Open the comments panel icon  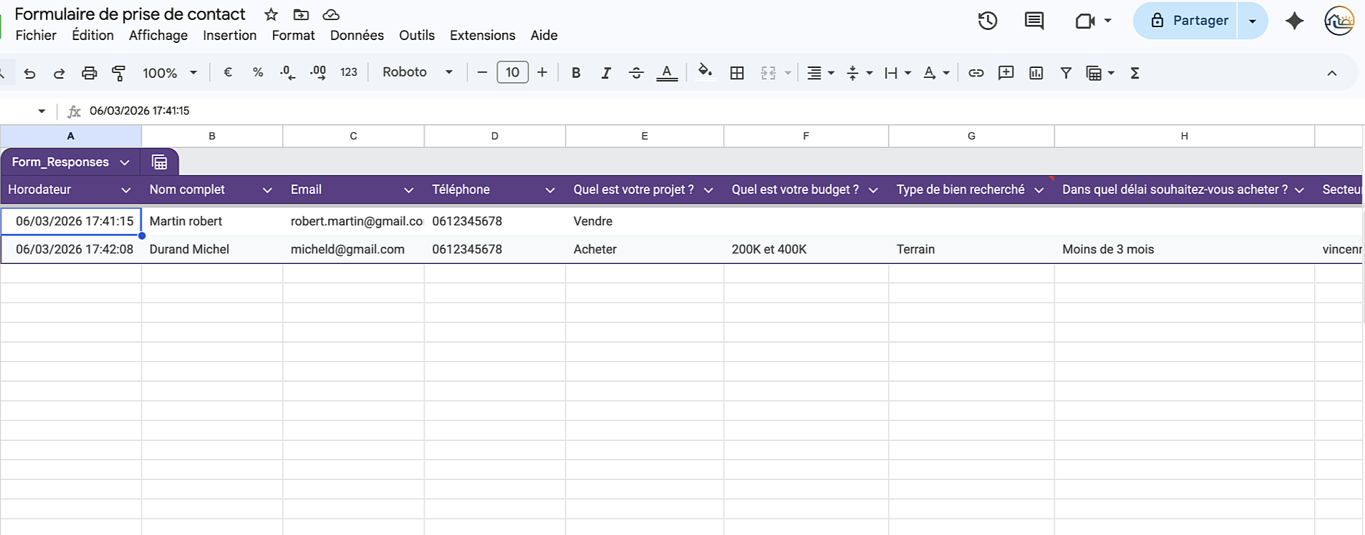pyautogui.click(x=1033, y=21)
